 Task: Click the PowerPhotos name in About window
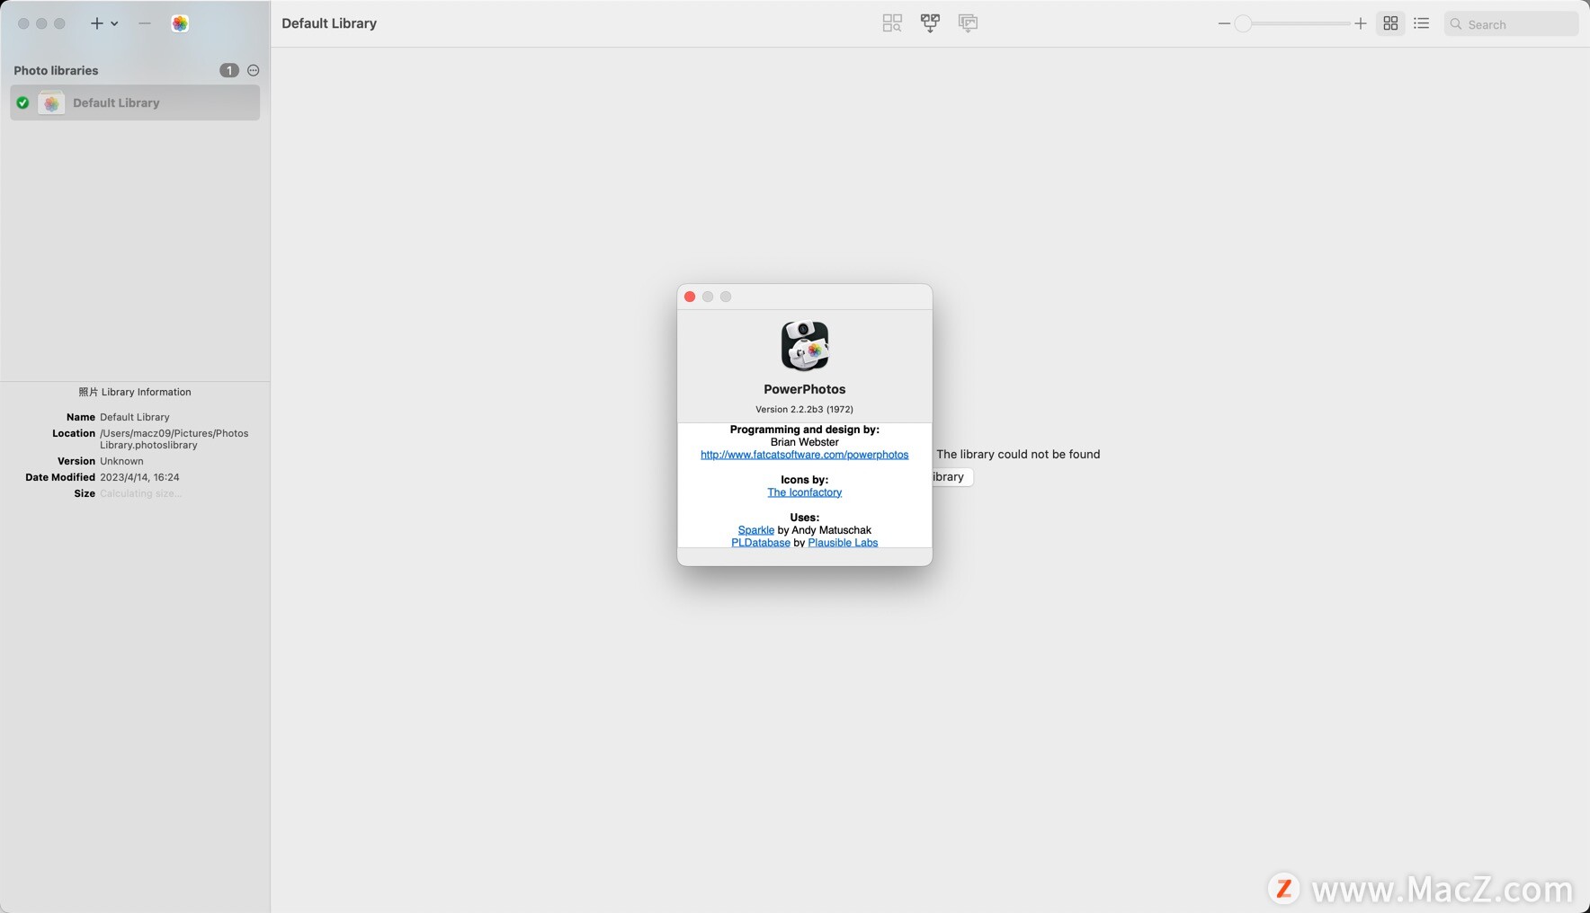(805, 389)
